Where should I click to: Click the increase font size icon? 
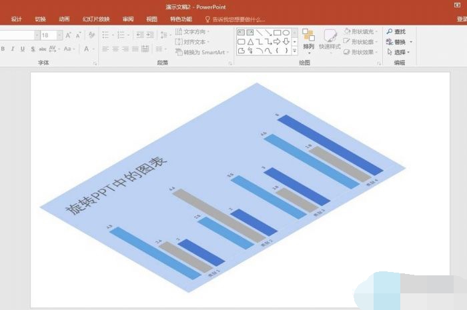pyautogui.click(x=68, y=35)
